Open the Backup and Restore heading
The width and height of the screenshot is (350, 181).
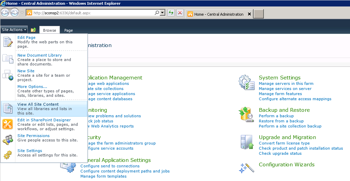pyautogui.click(x=284, y=110)
